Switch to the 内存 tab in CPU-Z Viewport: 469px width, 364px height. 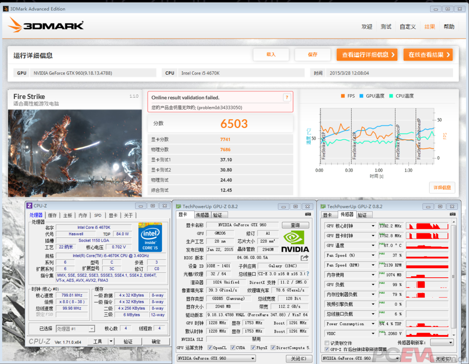pyautogui.click(x=83, y=215)
